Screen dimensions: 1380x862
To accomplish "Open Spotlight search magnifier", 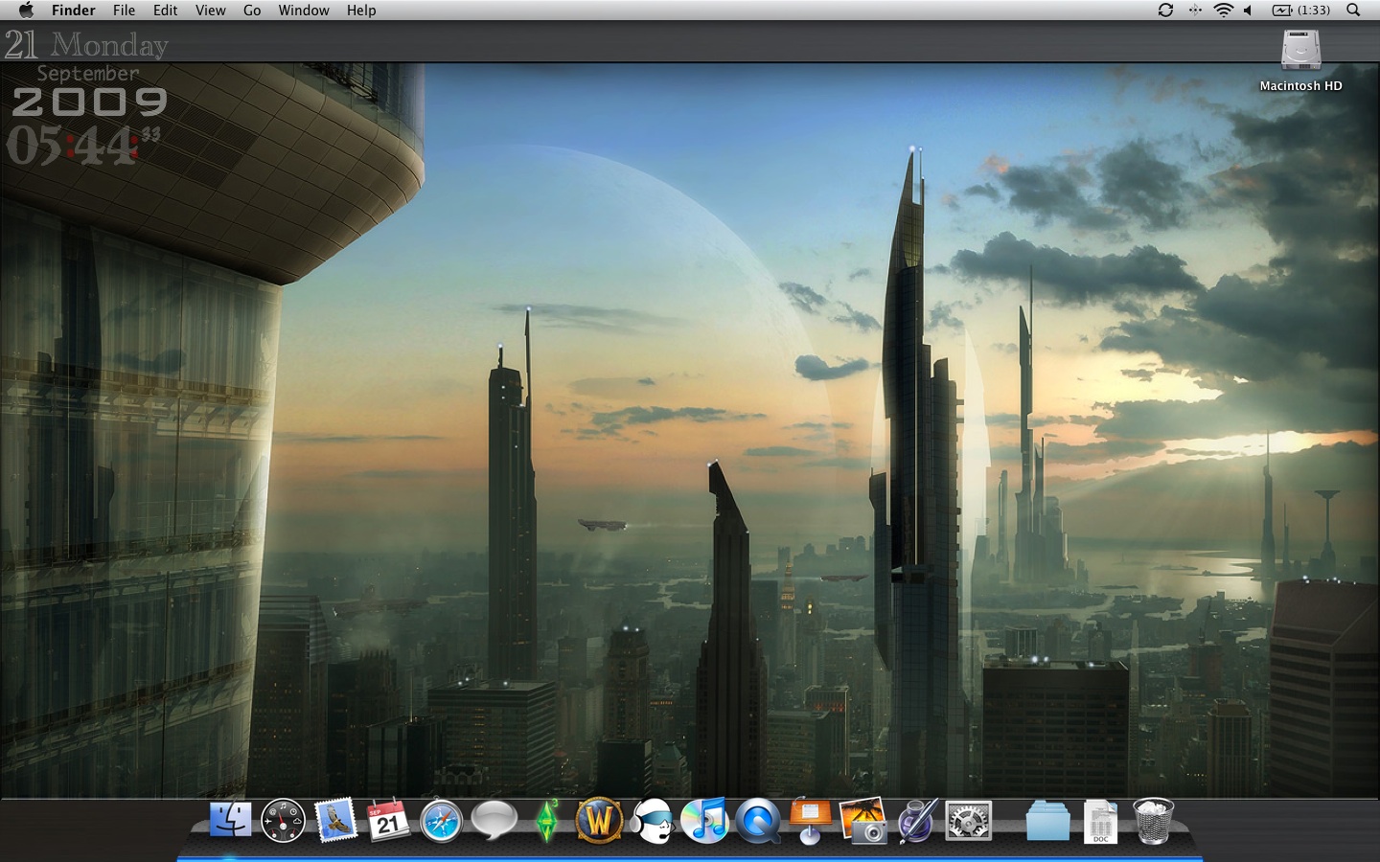I will point(1353,10).
